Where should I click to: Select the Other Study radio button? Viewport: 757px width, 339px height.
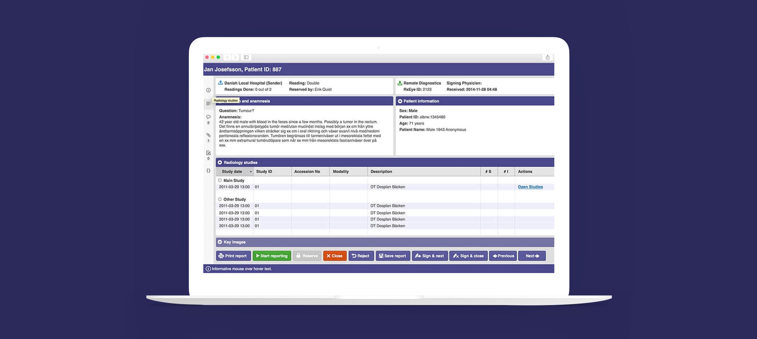(219, 199)
